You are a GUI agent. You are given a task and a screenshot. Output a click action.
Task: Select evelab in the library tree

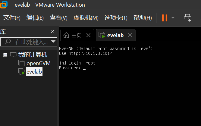click(34, 71)
